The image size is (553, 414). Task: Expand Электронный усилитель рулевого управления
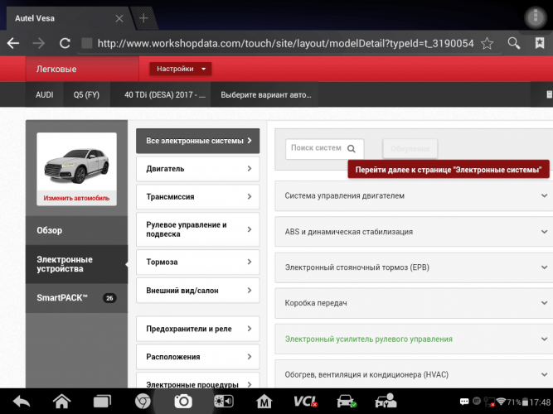tap(414, 339)
